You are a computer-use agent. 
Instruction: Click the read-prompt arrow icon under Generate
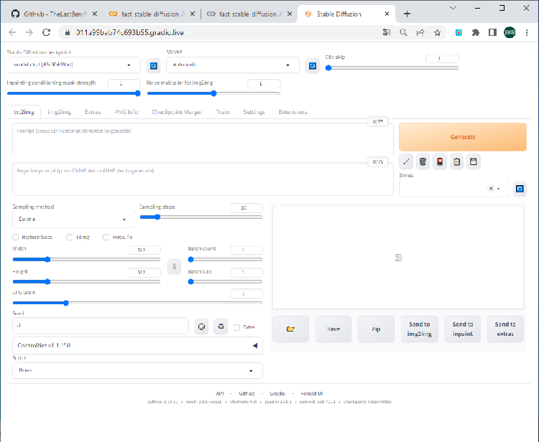pyautogui.click(x=406, y=161)
